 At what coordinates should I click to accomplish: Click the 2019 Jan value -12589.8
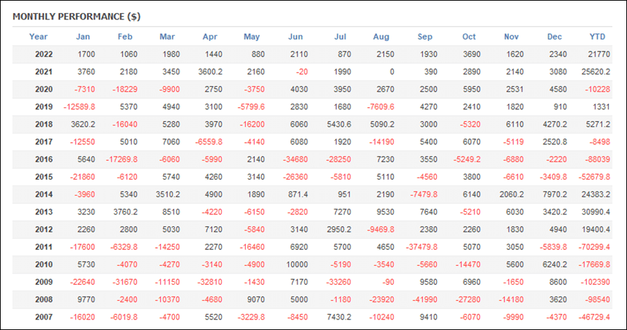coord(79,107)
